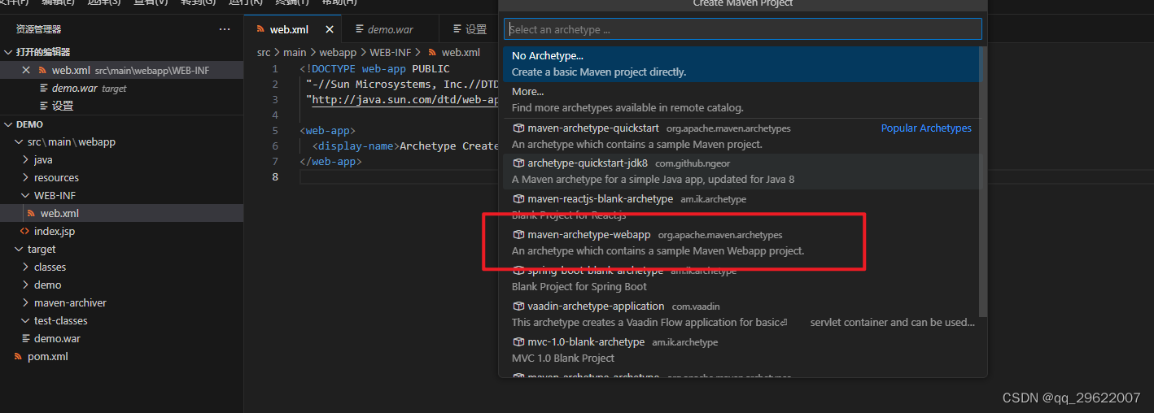This screenshot has width=1154, height=413.
Task: Expand the maven-archiver folder
Action: point(26,303)
